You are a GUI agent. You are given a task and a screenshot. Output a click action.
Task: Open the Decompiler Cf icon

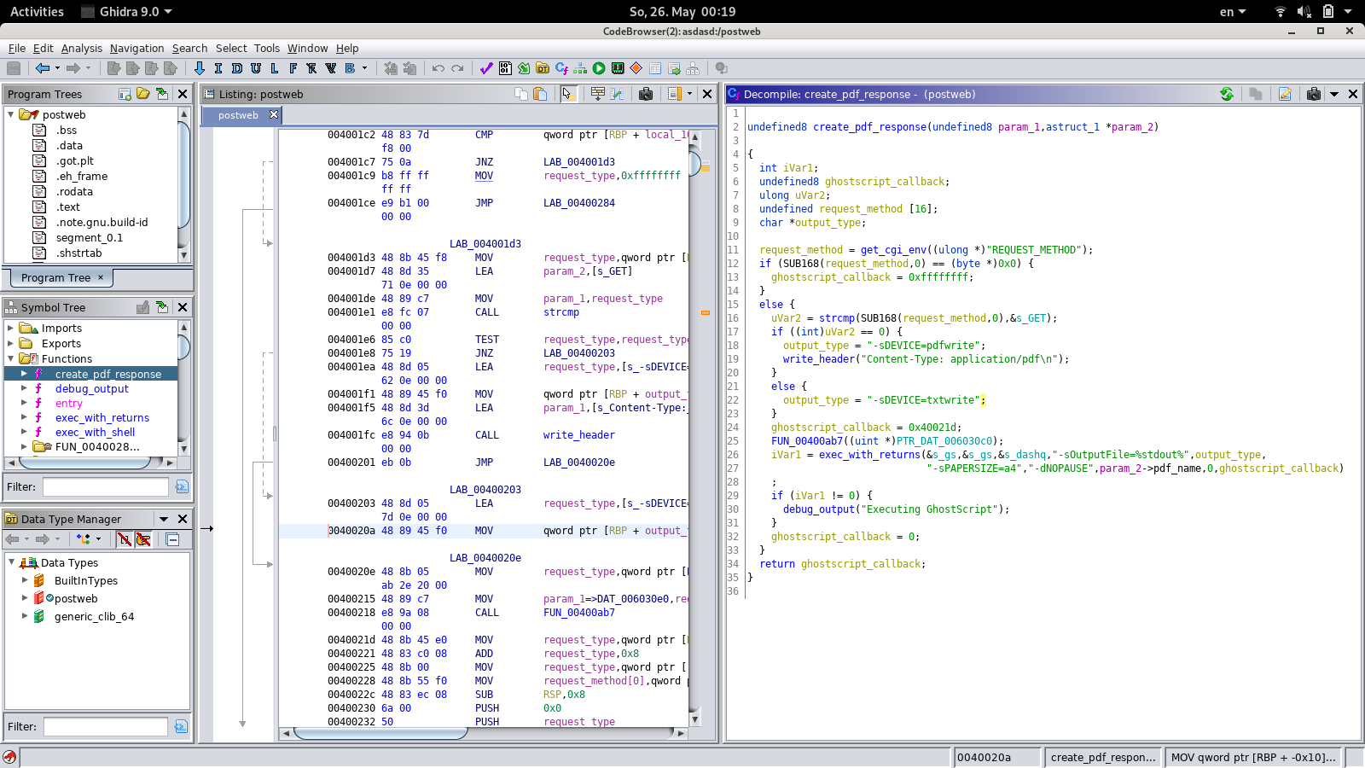[x=561, y=68]
